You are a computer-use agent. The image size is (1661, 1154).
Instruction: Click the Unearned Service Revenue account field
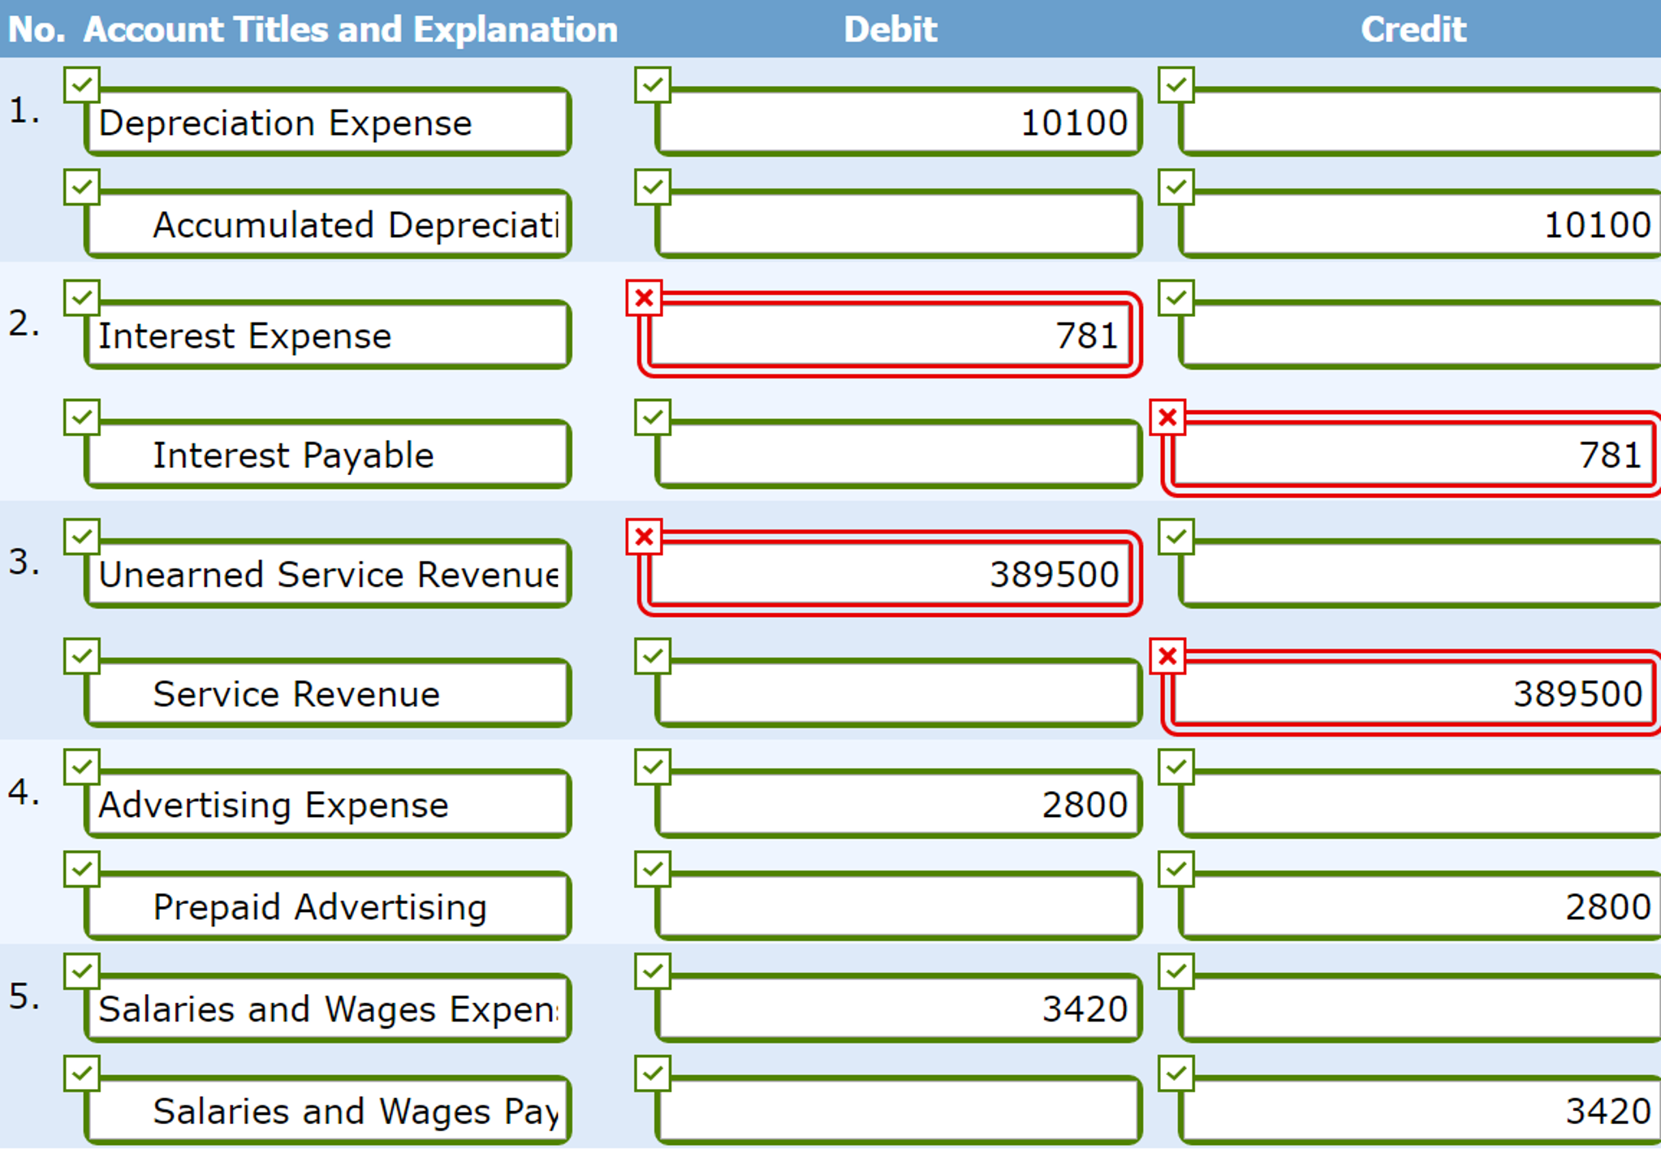point(328,574)
